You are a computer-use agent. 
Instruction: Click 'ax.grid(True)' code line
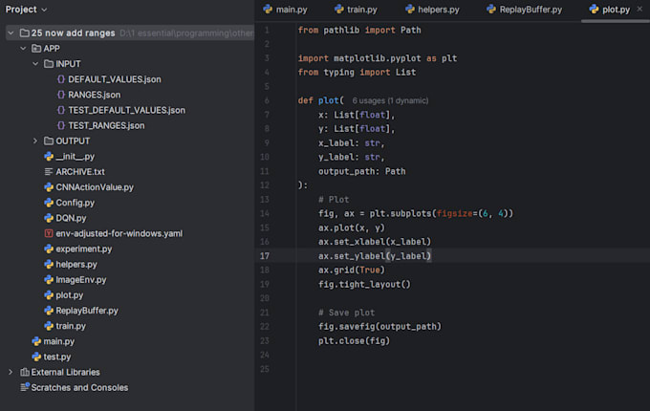point(352,270)
